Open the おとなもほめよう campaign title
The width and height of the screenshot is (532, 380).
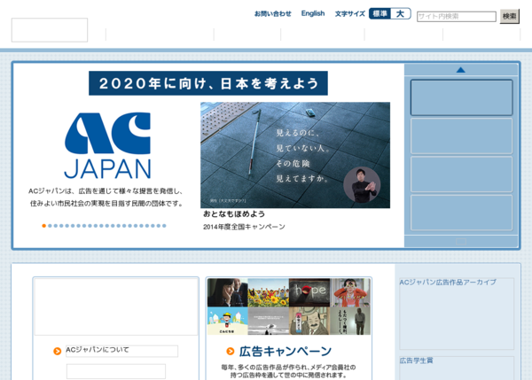tap(234, 213)
